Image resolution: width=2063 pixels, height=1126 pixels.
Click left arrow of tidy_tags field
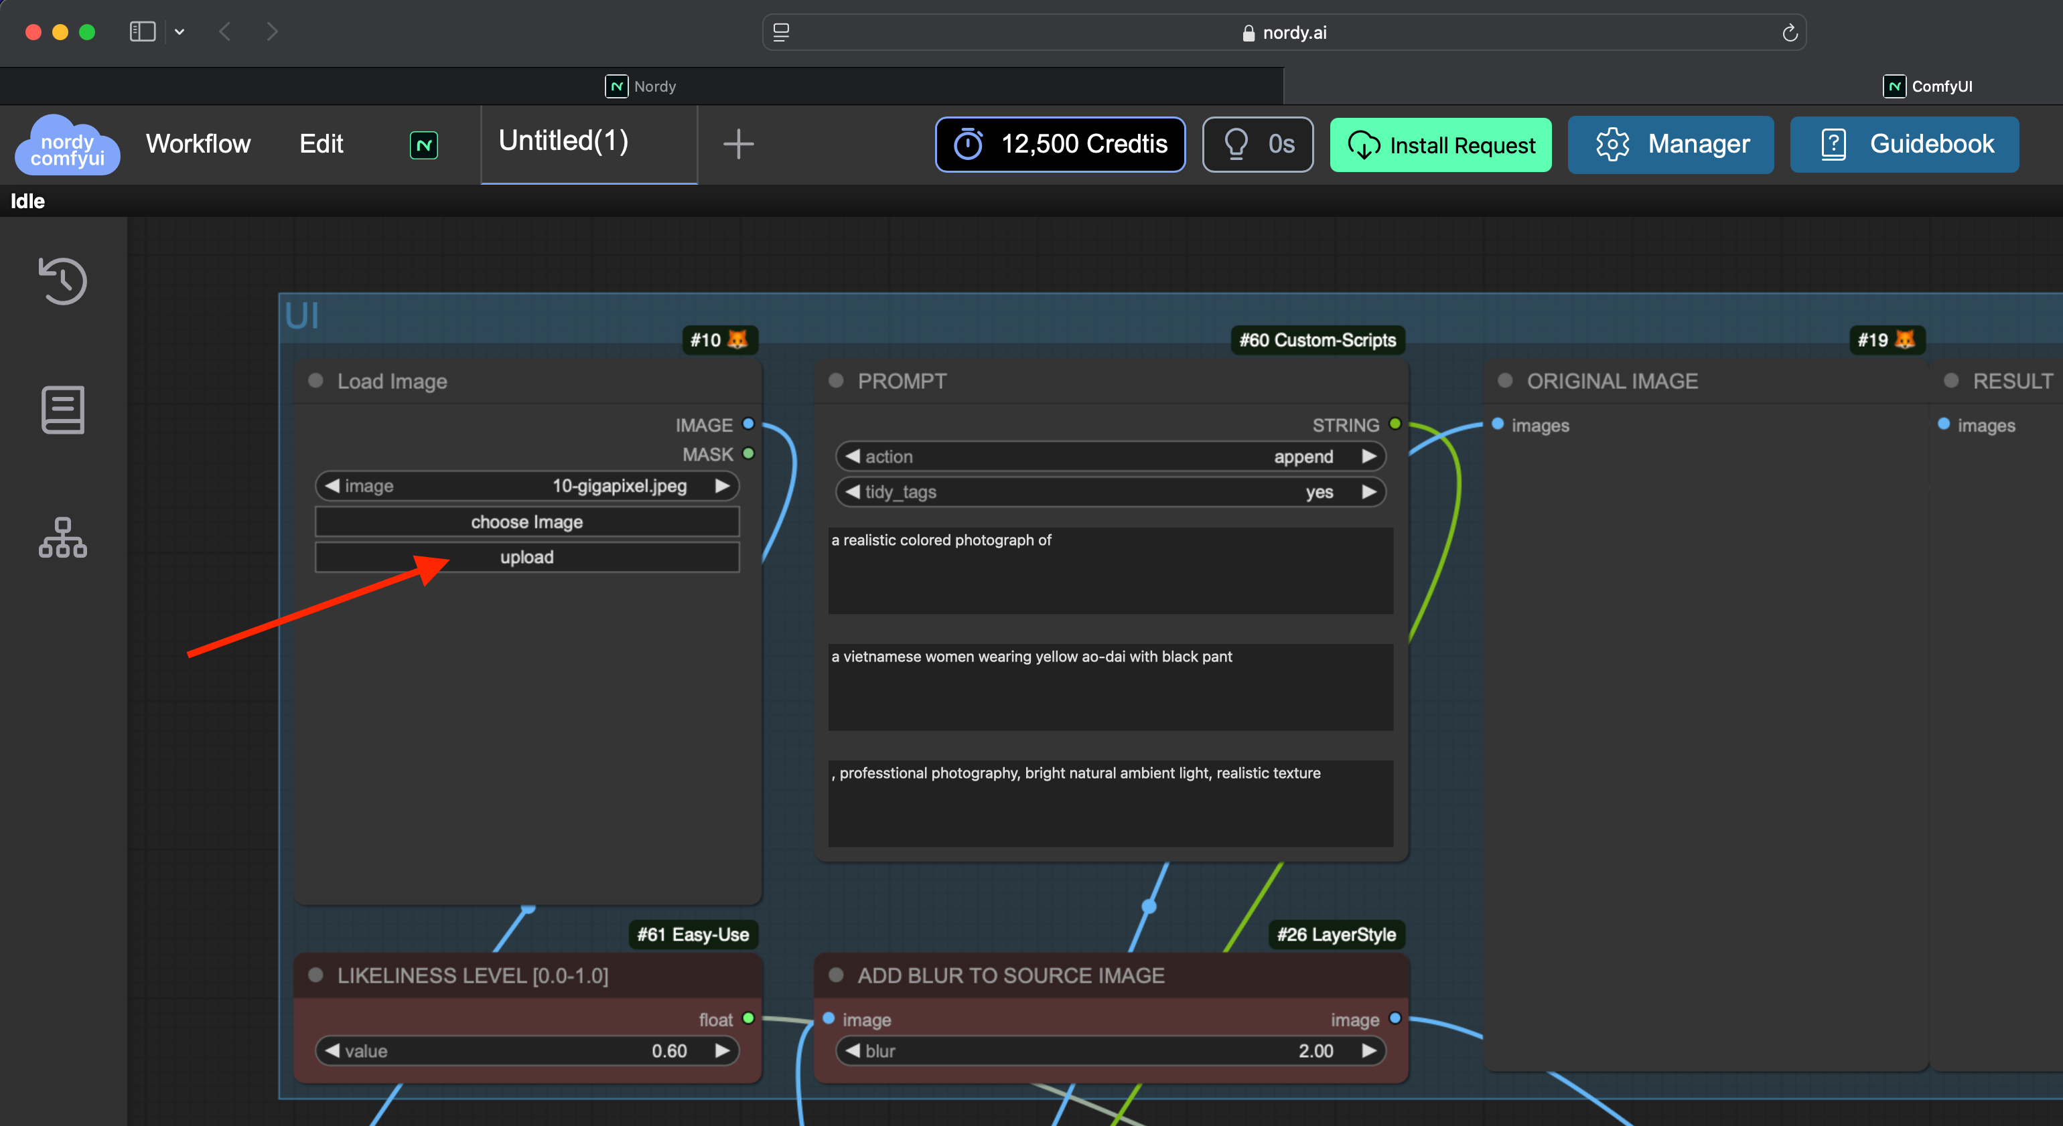click(x=852, y=491)
